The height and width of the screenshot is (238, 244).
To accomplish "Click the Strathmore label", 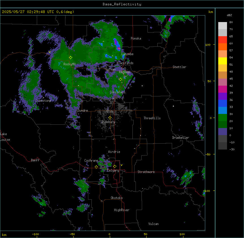I will 146,172.
